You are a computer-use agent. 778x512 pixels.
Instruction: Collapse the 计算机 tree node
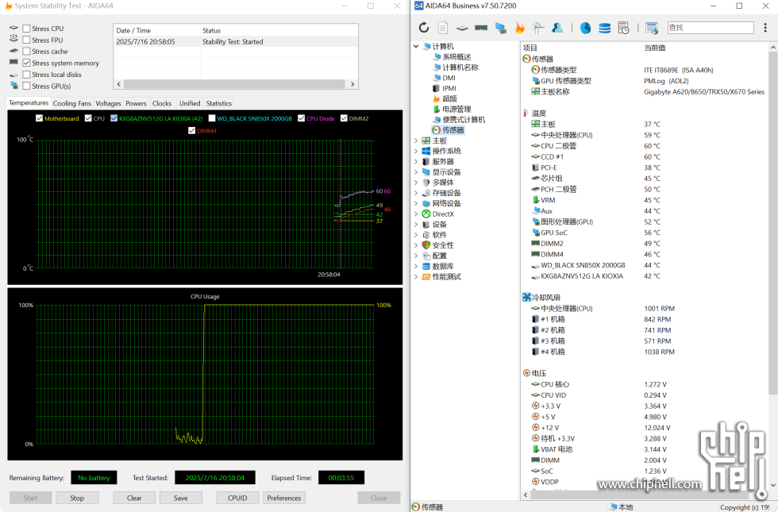[416, 46]
